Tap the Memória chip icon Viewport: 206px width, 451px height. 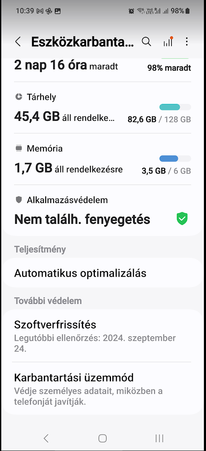[x=19, y=148]
